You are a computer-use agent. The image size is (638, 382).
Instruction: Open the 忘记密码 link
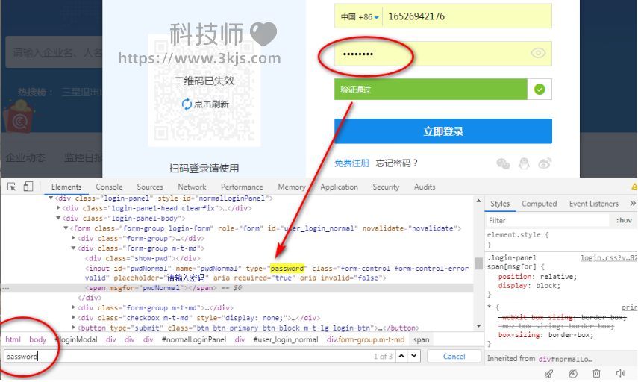[397, 163]
